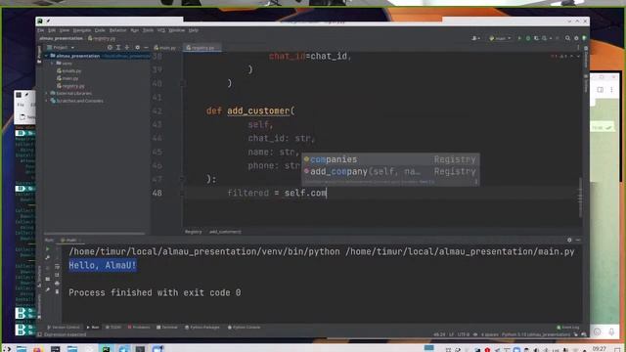Open the Refactor menu

(117, 30)
